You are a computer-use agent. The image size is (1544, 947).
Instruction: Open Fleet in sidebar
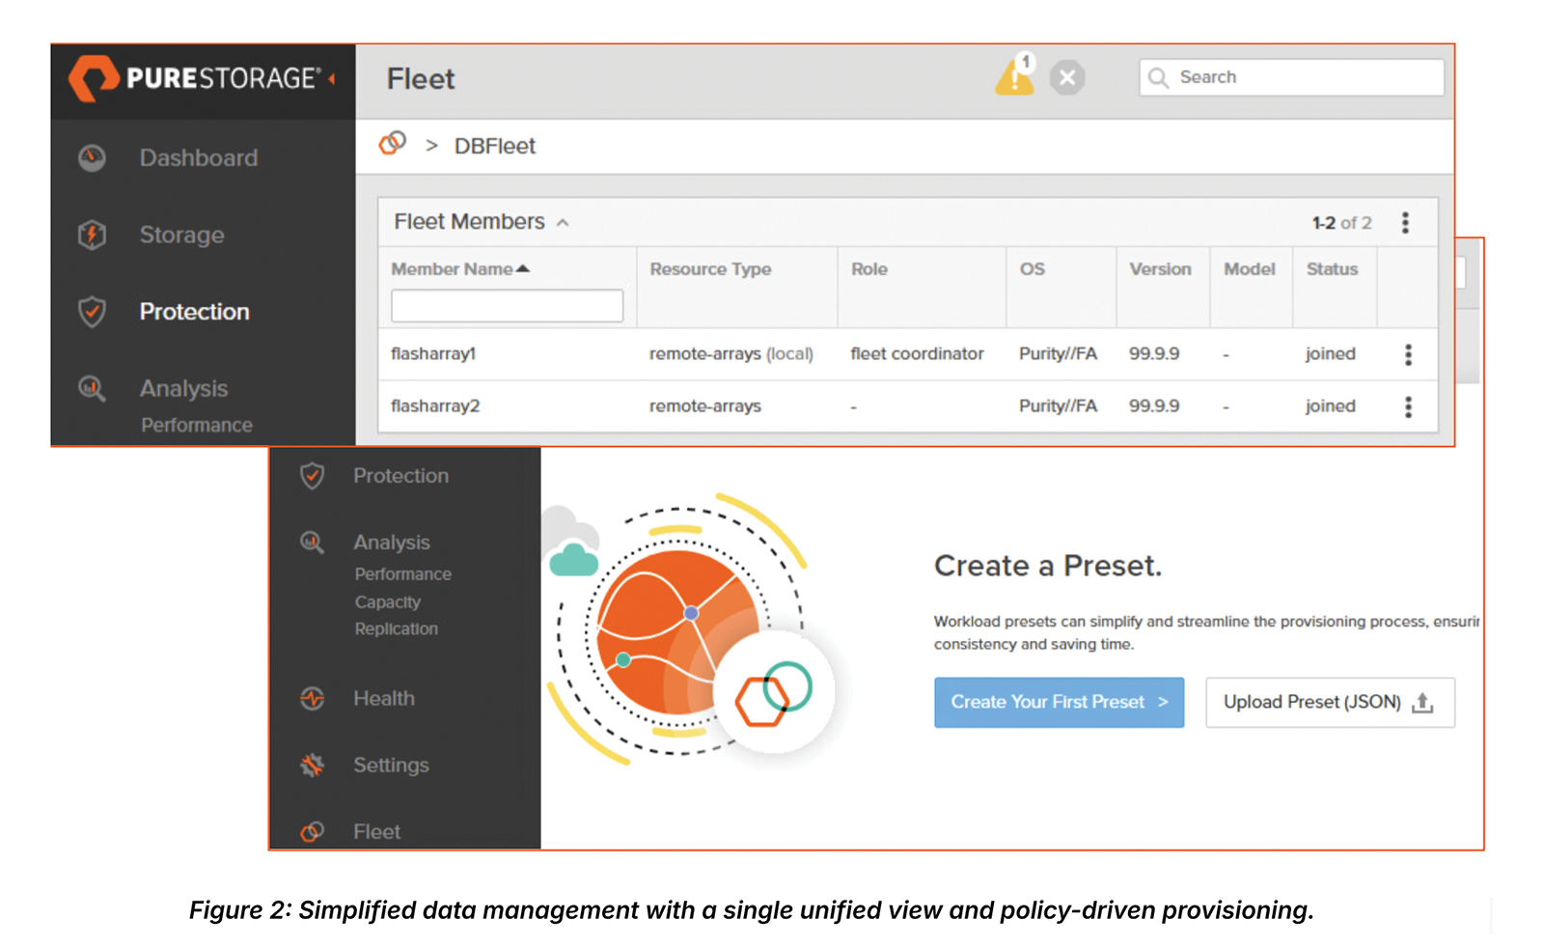coord(376,831)
